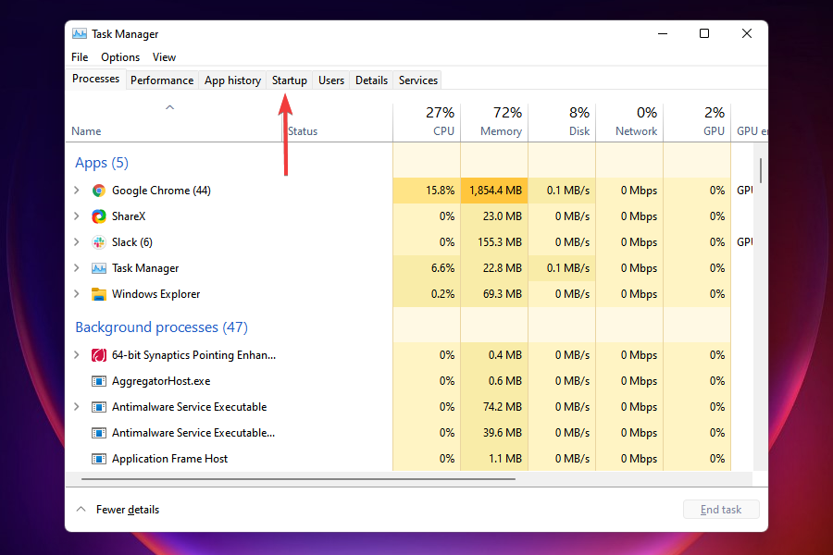
Task: Expand the Antimalware Service Executable entry
Action: tap(77, 407)
